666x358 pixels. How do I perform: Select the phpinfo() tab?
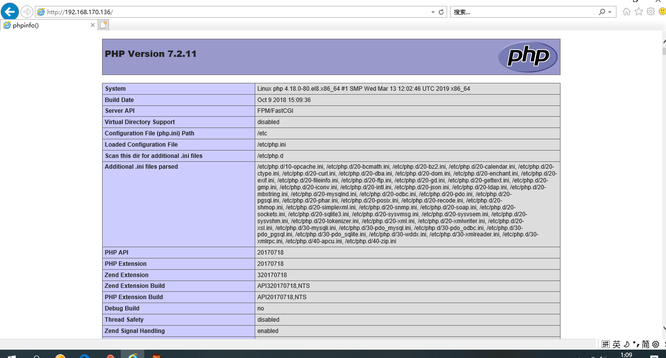pyautogui.click(x=49, y=25)
